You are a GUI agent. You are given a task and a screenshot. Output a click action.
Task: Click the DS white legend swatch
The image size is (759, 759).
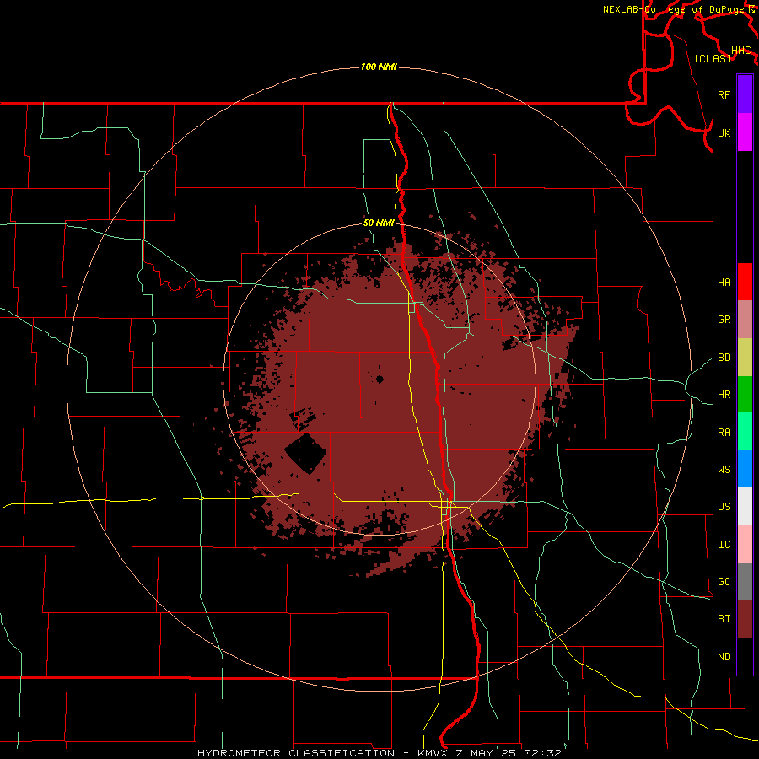click(x=745, y=506)
